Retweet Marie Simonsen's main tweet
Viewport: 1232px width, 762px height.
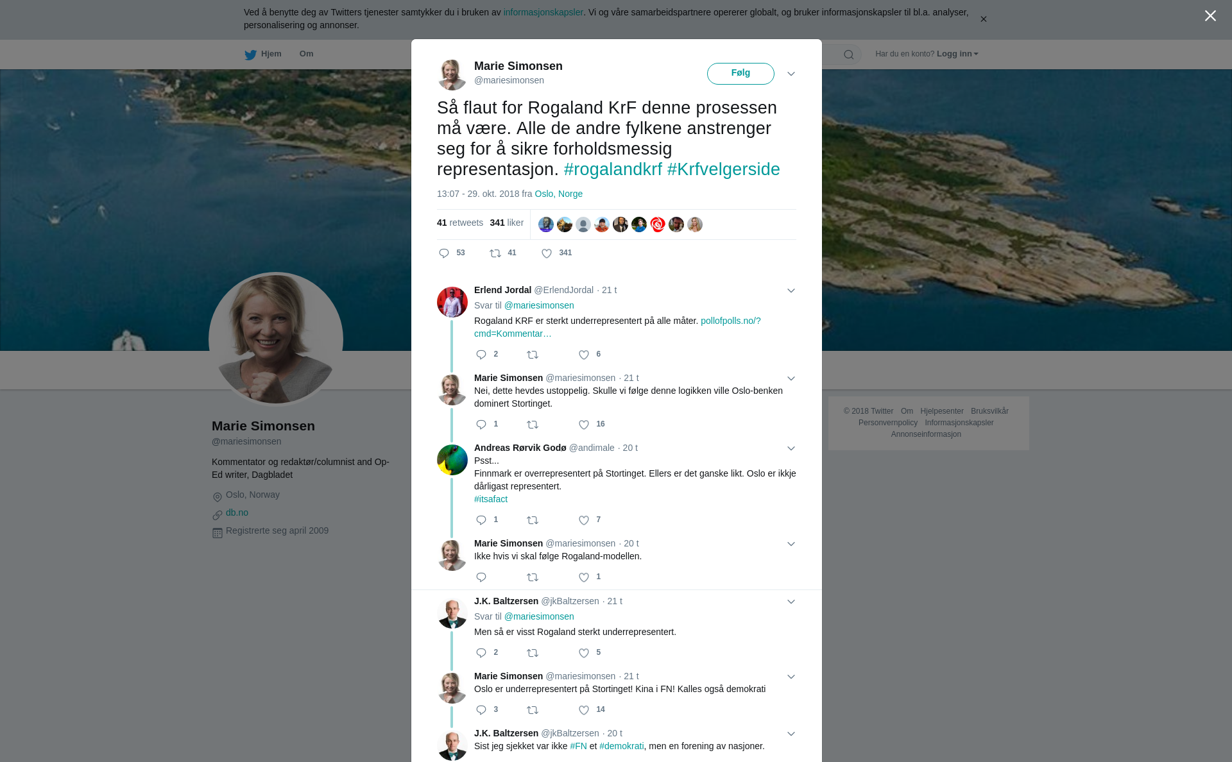495,253
